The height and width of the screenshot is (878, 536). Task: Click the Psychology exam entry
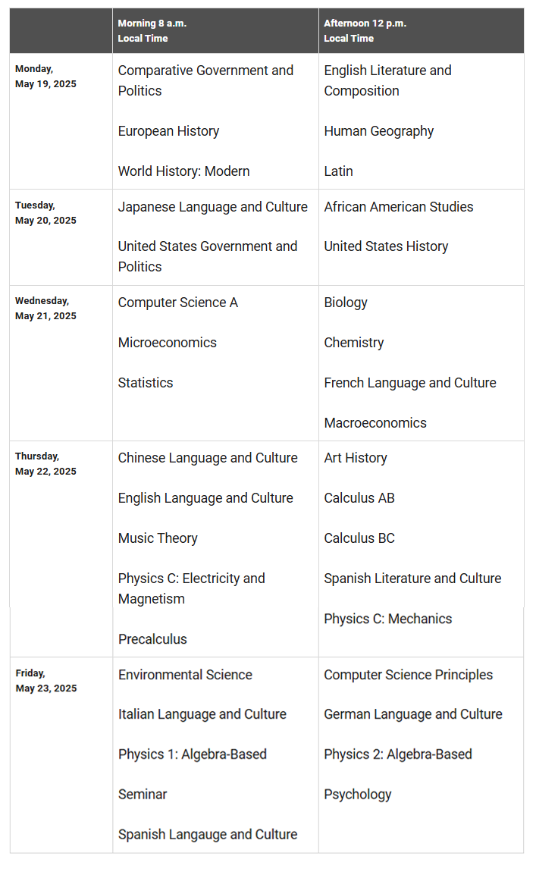(x=357, y=795)
